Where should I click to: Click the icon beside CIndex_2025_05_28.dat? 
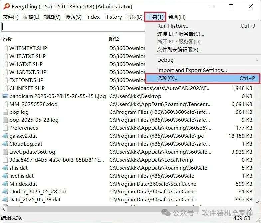(x=5, y=192)
